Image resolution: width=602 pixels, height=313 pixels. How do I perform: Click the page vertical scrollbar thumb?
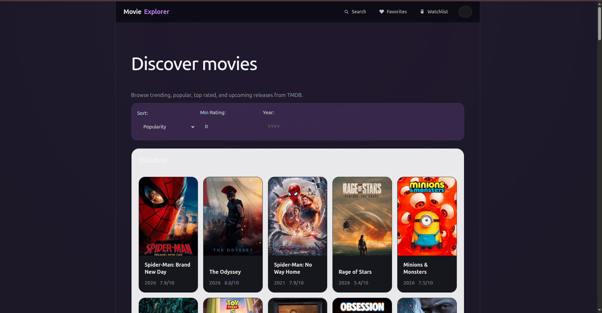pos(599,23)
